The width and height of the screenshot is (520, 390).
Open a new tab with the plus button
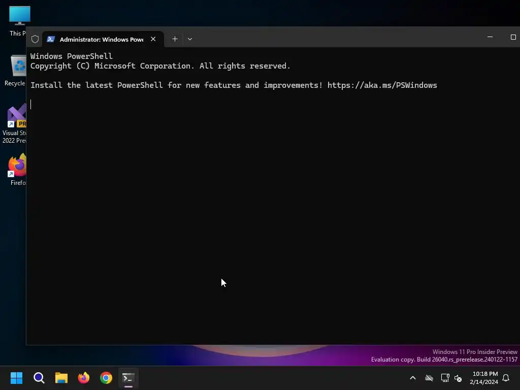coord(175,39)
